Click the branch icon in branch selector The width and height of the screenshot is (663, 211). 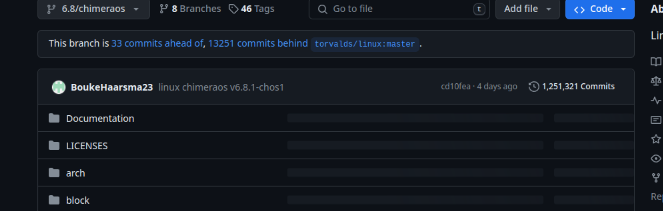pyautogui.click(x=51, y=9)
